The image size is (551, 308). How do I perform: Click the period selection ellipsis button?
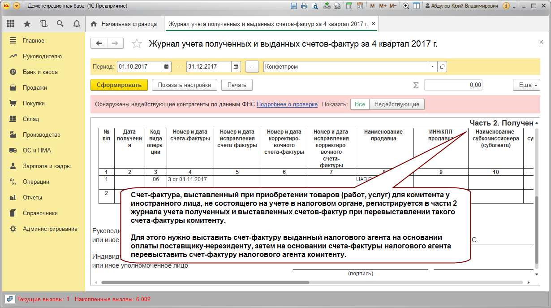(252, 66)
